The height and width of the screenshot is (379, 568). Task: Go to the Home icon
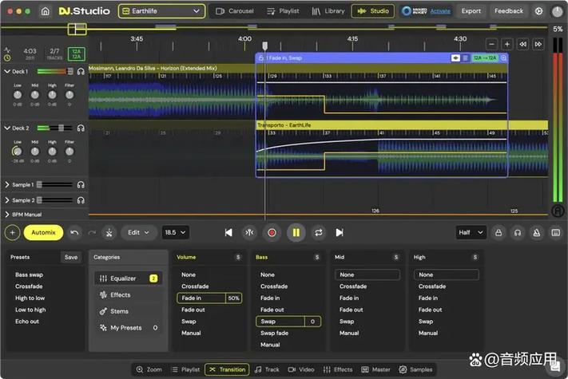[x=46, y=11]
